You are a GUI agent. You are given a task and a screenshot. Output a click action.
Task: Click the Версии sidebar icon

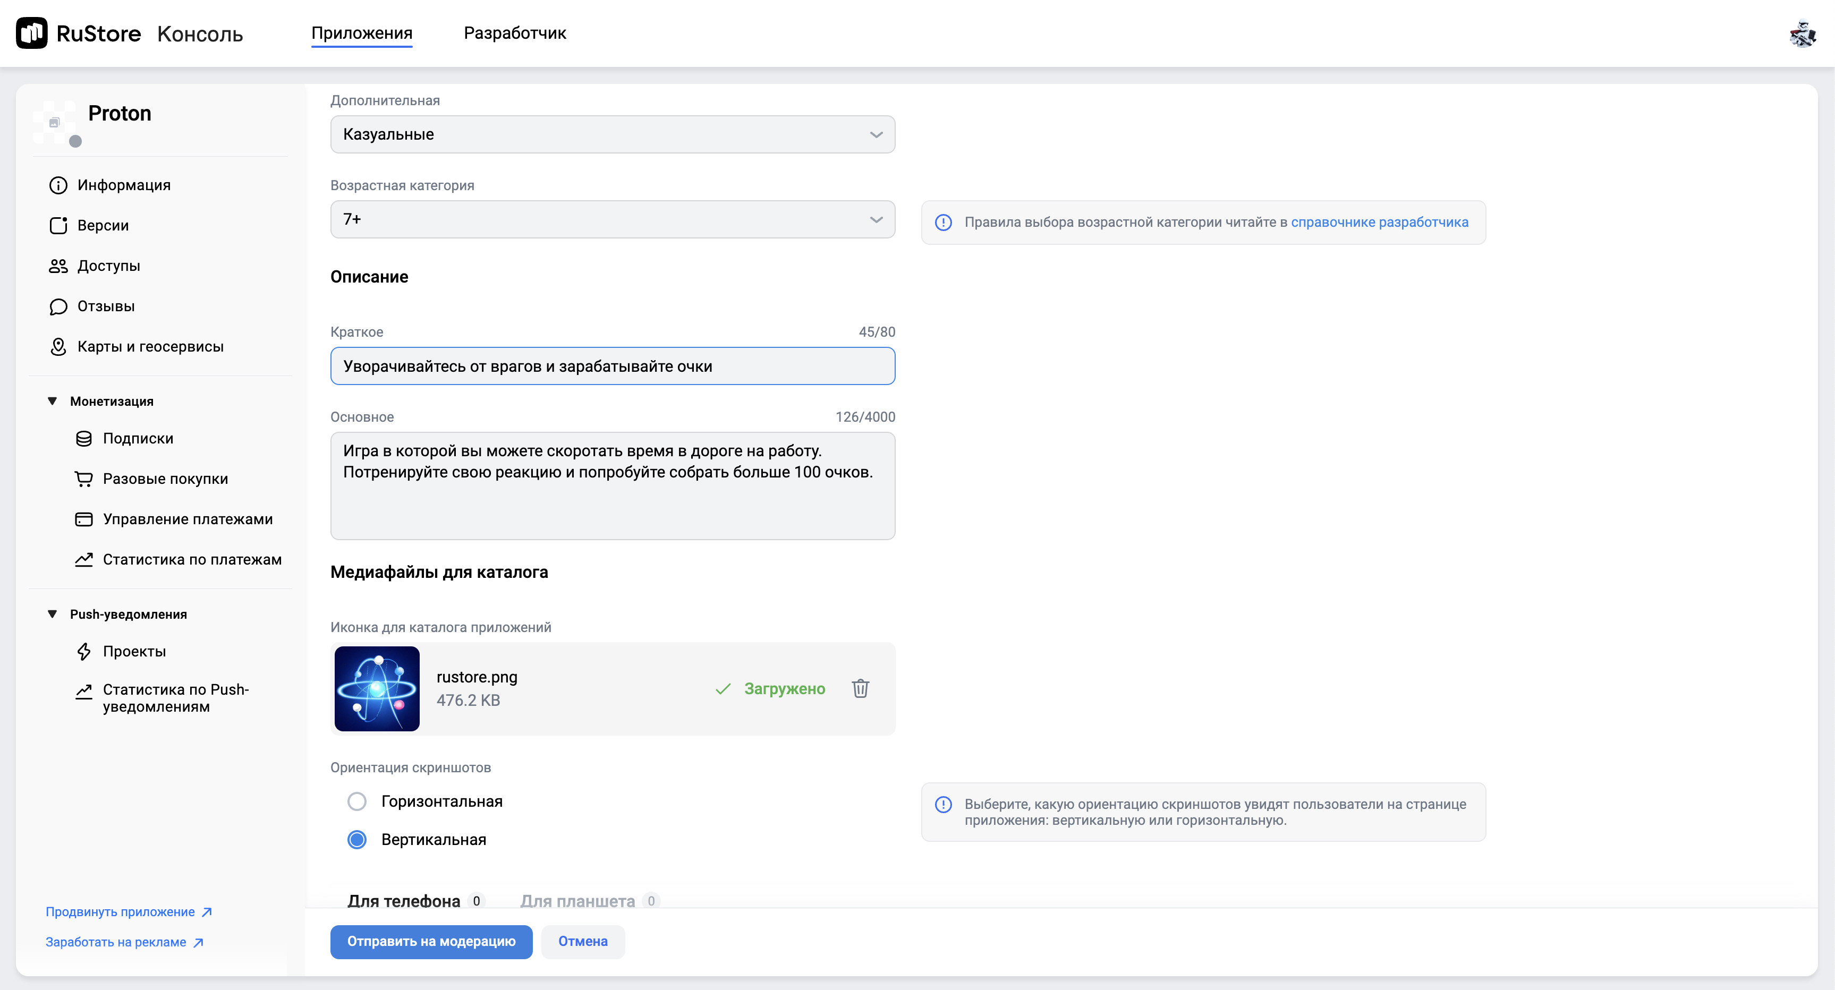58,226
